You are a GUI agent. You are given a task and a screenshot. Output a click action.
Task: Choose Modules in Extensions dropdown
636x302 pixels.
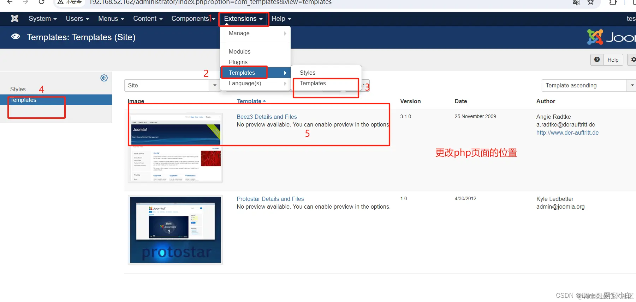tap(255, 51)
